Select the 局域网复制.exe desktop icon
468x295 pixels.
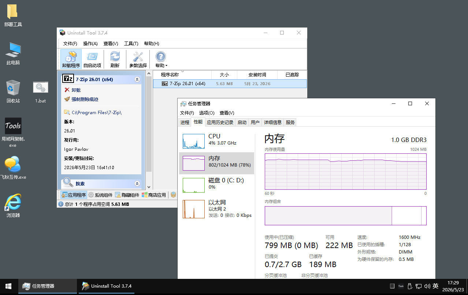(x=13, y=132)
